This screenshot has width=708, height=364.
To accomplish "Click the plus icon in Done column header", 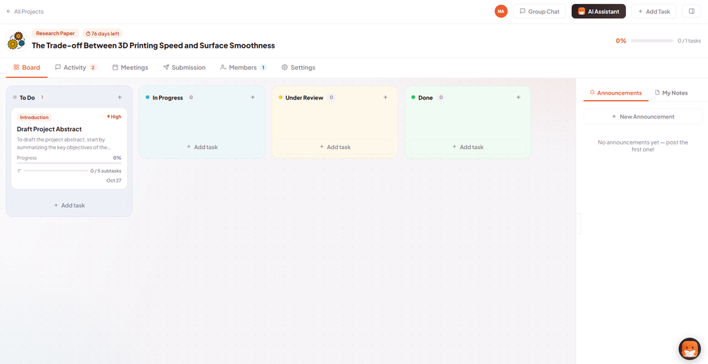I will pos(519,97).
